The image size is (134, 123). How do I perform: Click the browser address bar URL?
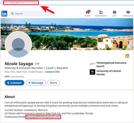pos(21,3)
